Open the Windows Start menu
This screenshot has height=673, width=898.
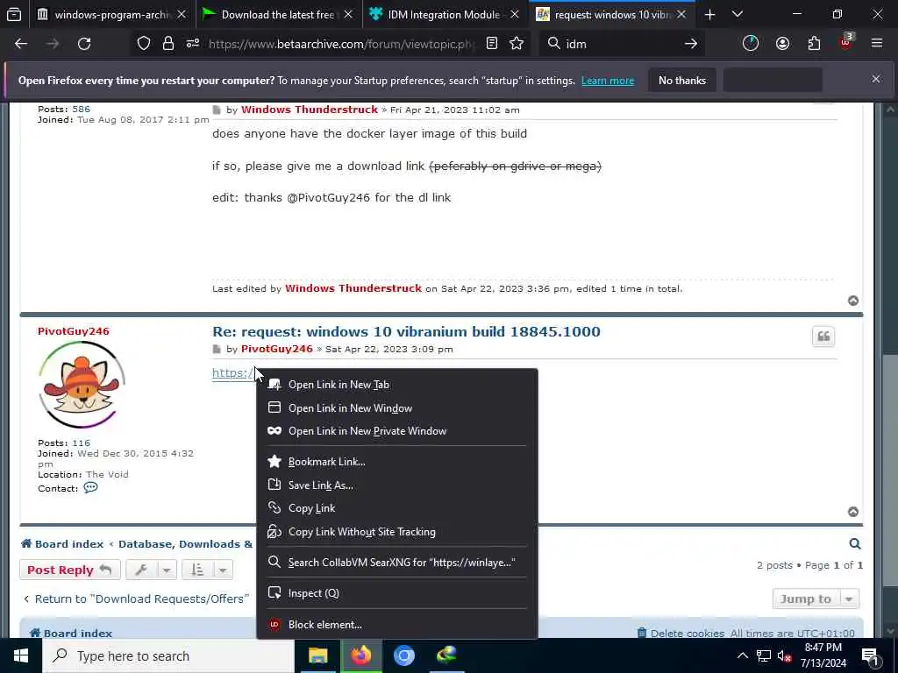pos(21,655)
